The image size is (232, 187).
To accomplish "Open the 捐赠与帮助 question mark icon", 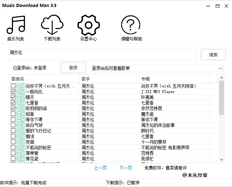I will click(130, 25).
